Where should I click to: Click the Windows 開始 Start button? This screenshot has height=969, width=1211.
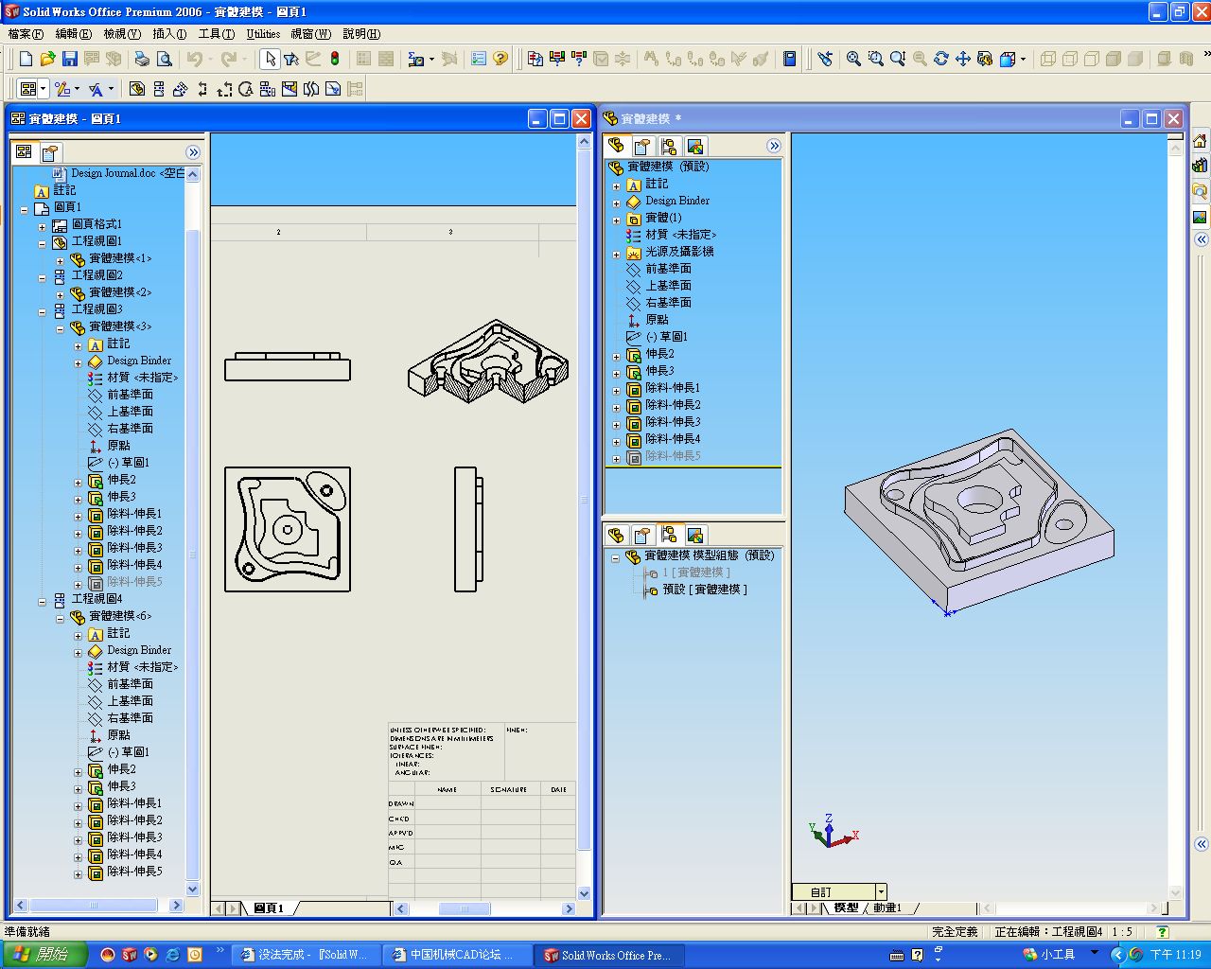44,955
